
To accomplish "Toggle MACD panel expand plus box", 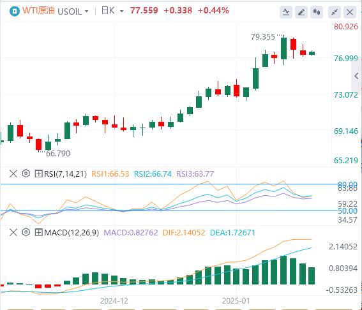I will click(38, 232).
